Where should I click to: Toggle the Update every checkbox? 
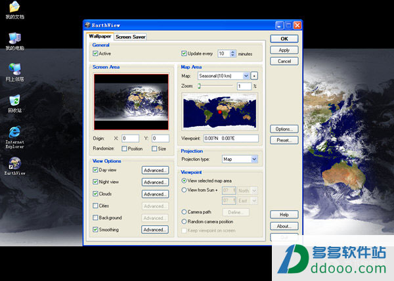point(184,53)
